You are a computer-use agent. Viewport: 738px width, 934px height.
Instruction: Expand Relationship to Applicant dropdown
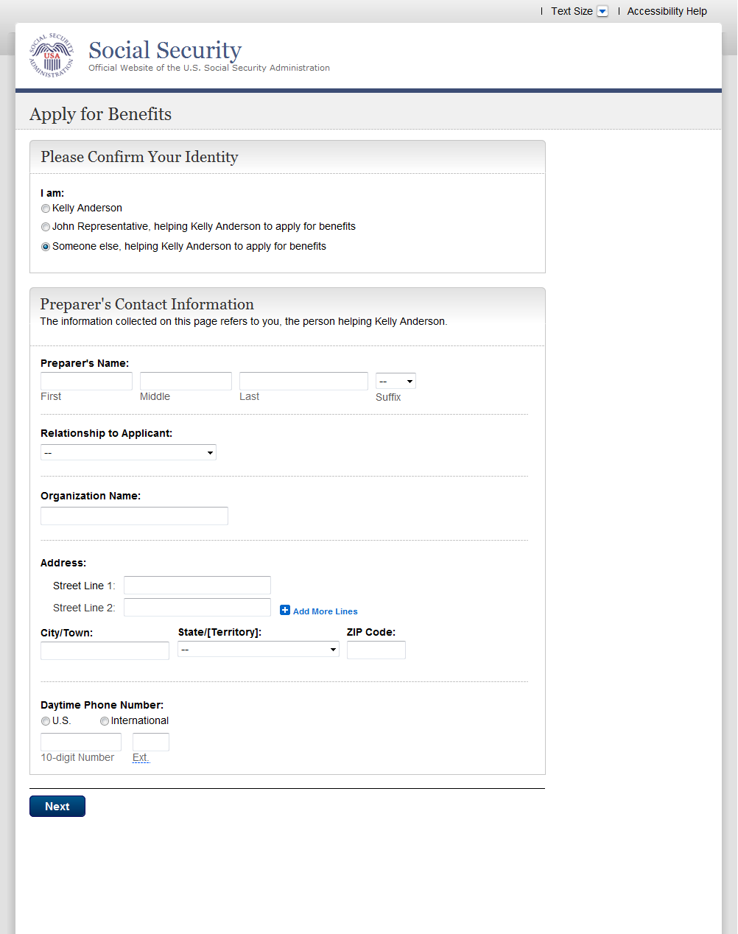pyautogui.click(x=128, y=452)
